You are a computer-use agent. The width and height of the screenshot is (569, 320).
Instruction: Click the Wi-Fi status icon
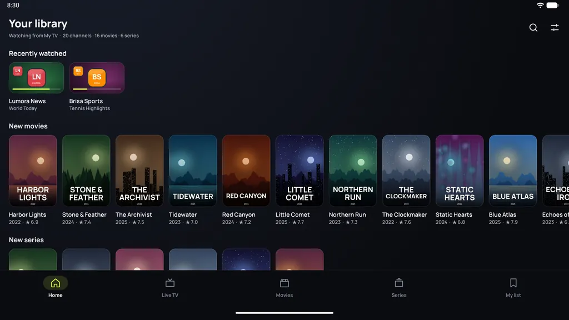540,5
